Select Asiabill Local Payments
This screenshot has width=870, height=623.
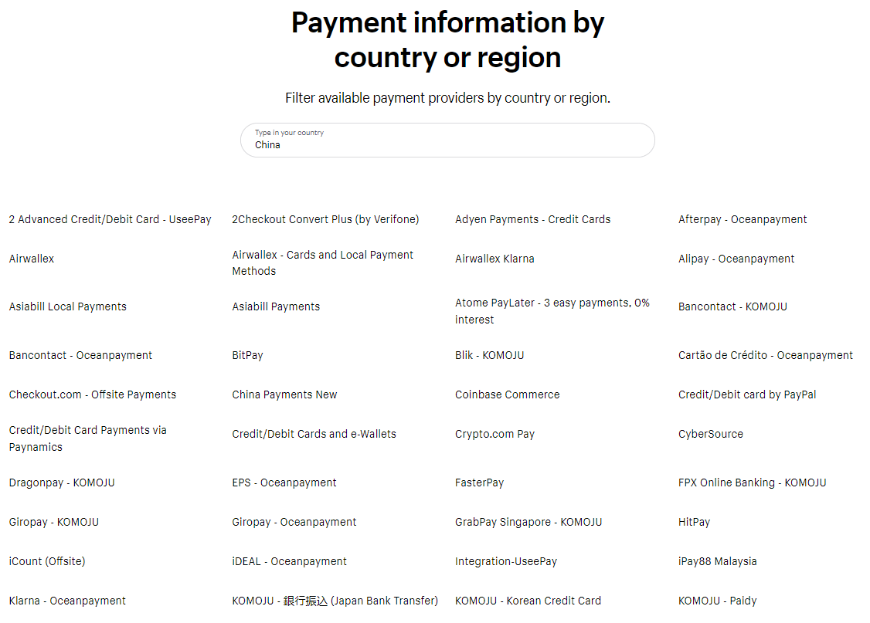68,306
